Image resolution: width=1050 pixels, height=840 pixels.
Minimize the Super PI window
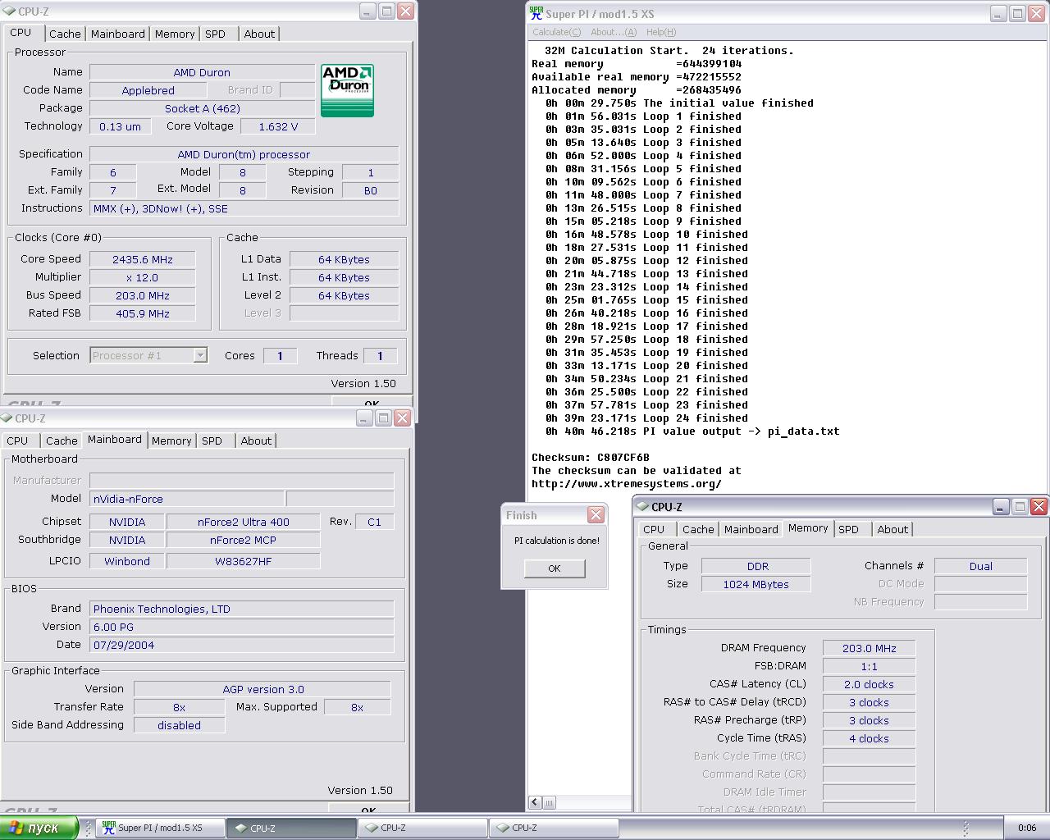coord(998,13)
